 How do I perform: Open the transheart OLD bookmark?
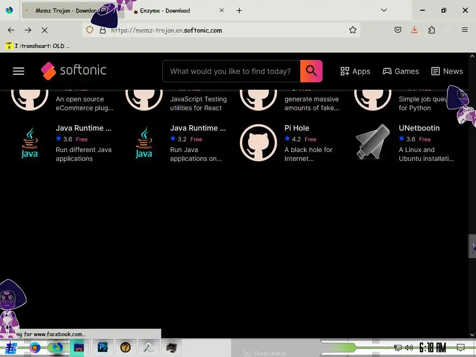[38, 46]
